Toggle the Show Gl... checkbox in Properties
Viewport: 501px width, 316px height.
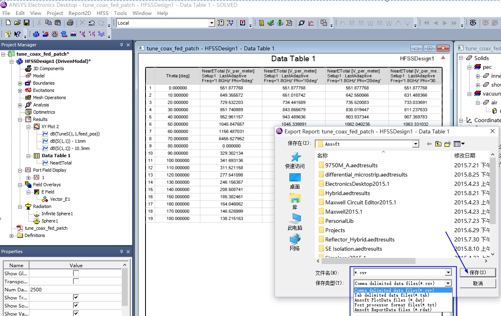pyautogui.click(x=76, y=273)
